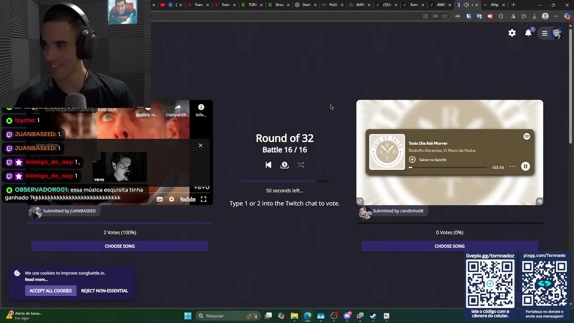
Task: Enter YouTube fullscreen mode
Action: coord(204,199)
